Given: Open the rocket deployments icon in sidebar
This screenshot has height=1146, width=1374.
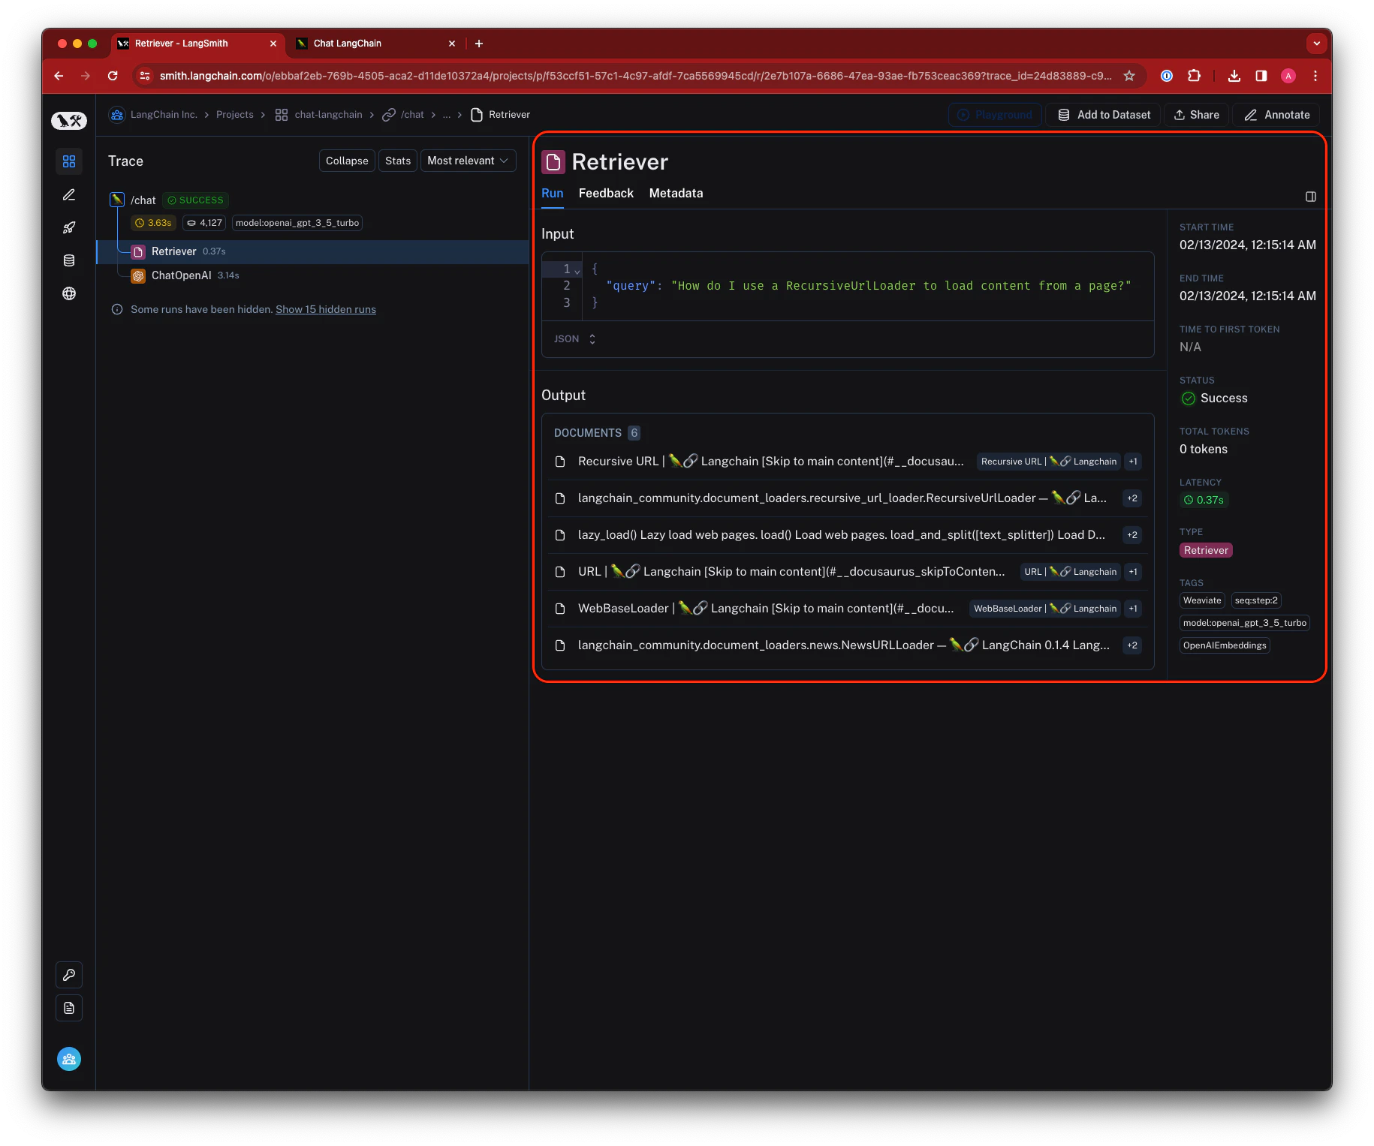Looking at the screenshot, I should tap(69, 228).
